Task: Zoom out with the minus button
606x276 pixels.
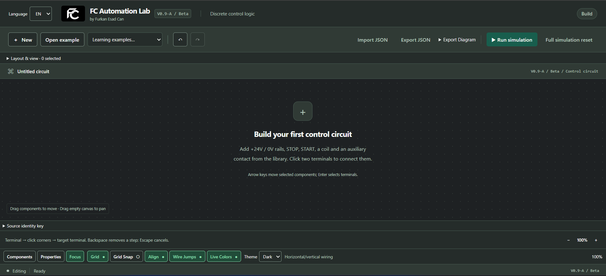Action: click(x=568, y=240)
